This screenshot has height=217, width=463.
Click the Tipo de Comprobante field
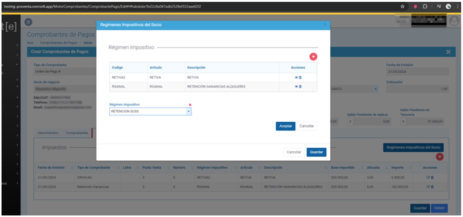point(65,72)
